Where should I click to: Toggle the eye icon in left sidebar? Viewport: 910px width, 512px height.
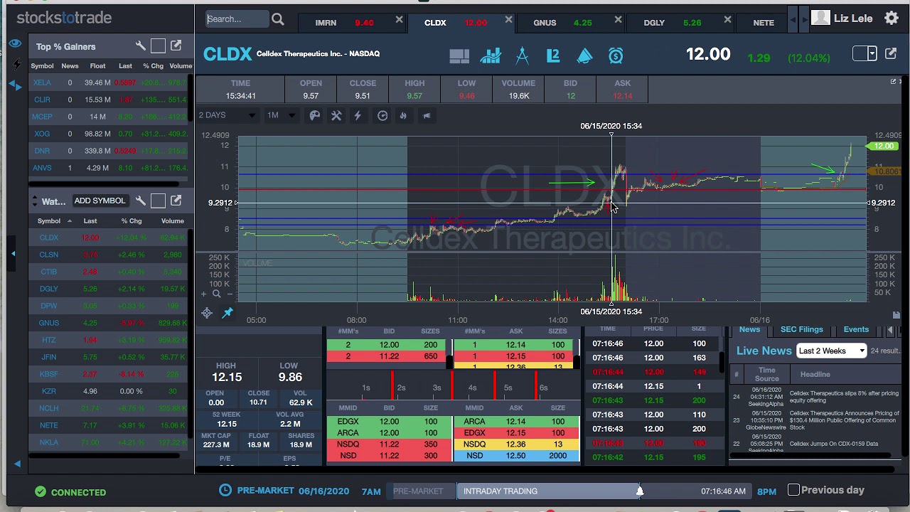tap(15, 44)
